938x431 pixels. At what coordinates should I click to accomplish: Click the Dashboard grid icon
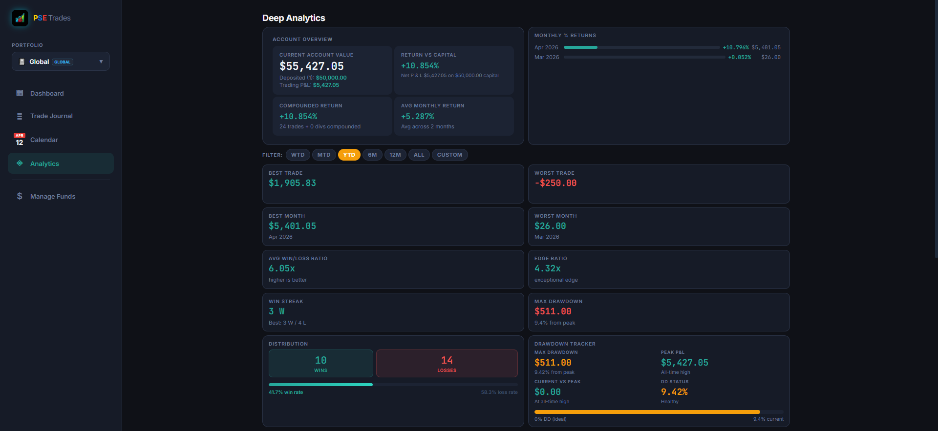click(x=20, y=93)
